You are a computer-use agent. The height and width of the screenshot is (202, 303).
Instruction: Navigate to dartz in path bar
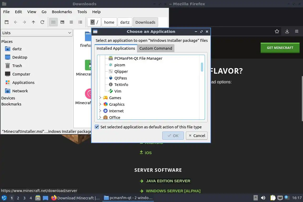[x=125, y=22]
